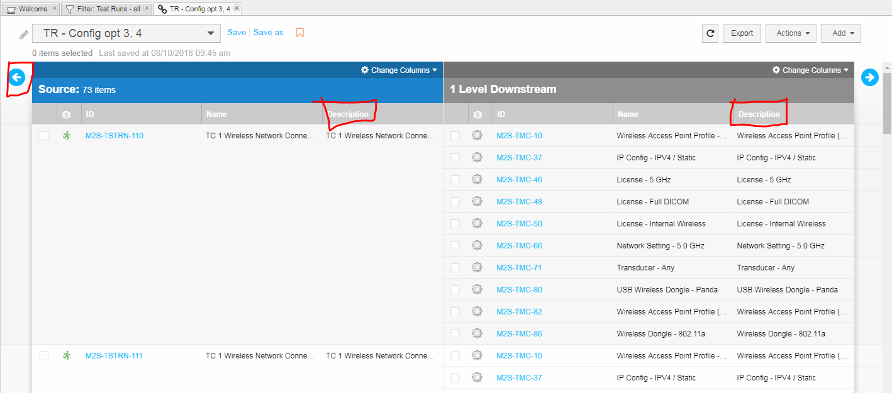Click the refresh icon button
Image resolution: width=892 pixels, height=393 pixels.
coord(710,33)
